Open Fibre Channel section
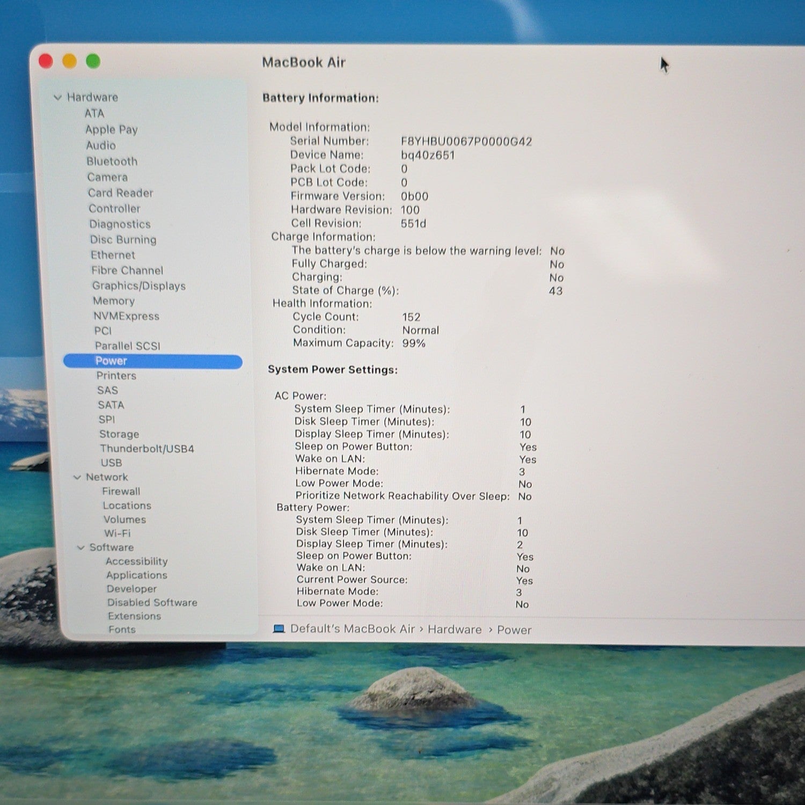The height and width of the screenshot is (805, 805). (x=127, y=270)
